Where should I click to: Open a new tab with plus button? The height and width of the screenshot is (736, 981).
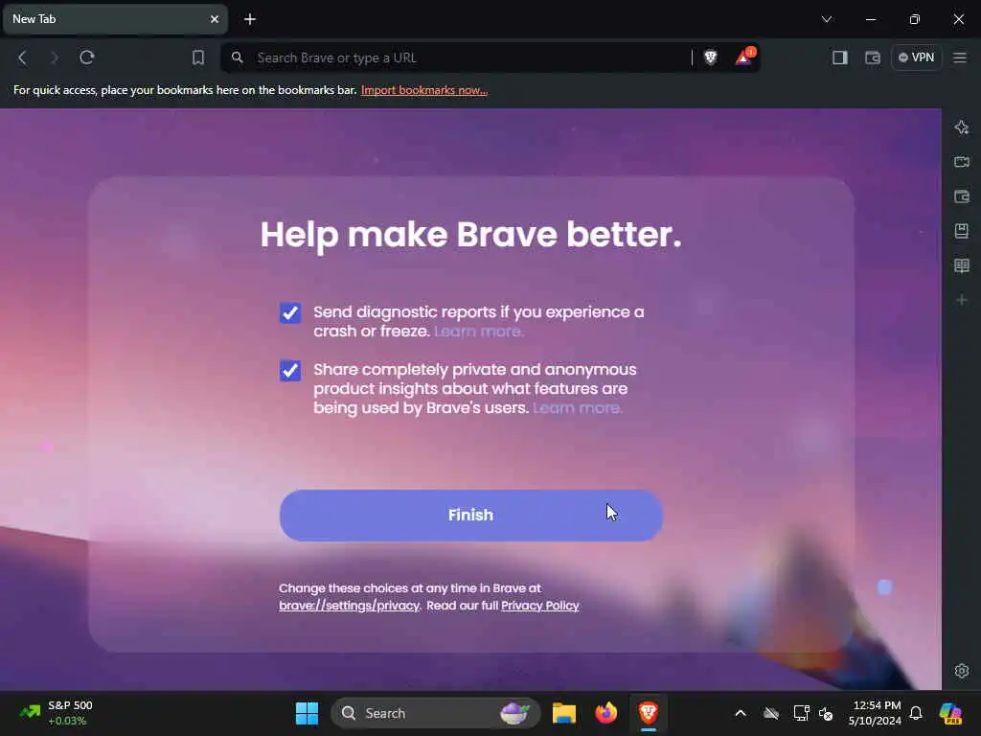tap(250, 19)
